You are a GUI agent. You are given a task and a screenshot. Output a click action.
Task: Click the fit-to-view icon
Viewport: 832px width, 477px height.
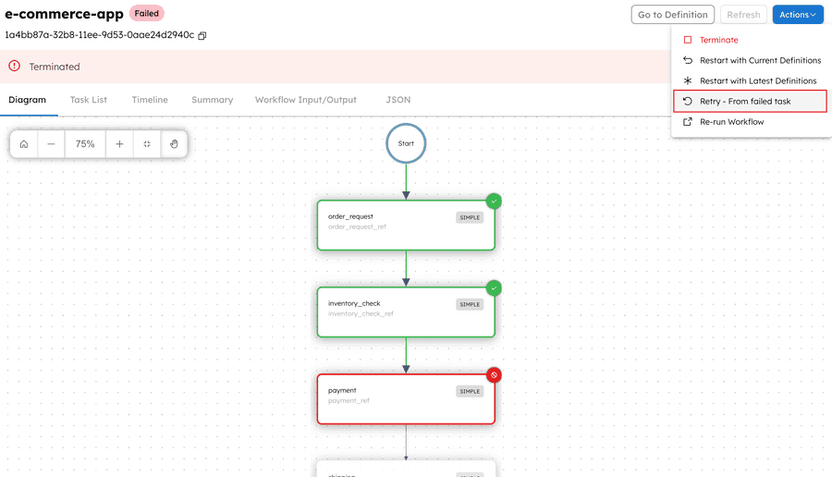[147, 144]
